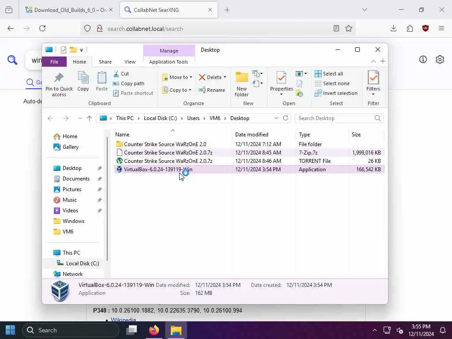The image size is (452, 339).
Task: Open the Move to dropdown
Action: click(177, 77)
